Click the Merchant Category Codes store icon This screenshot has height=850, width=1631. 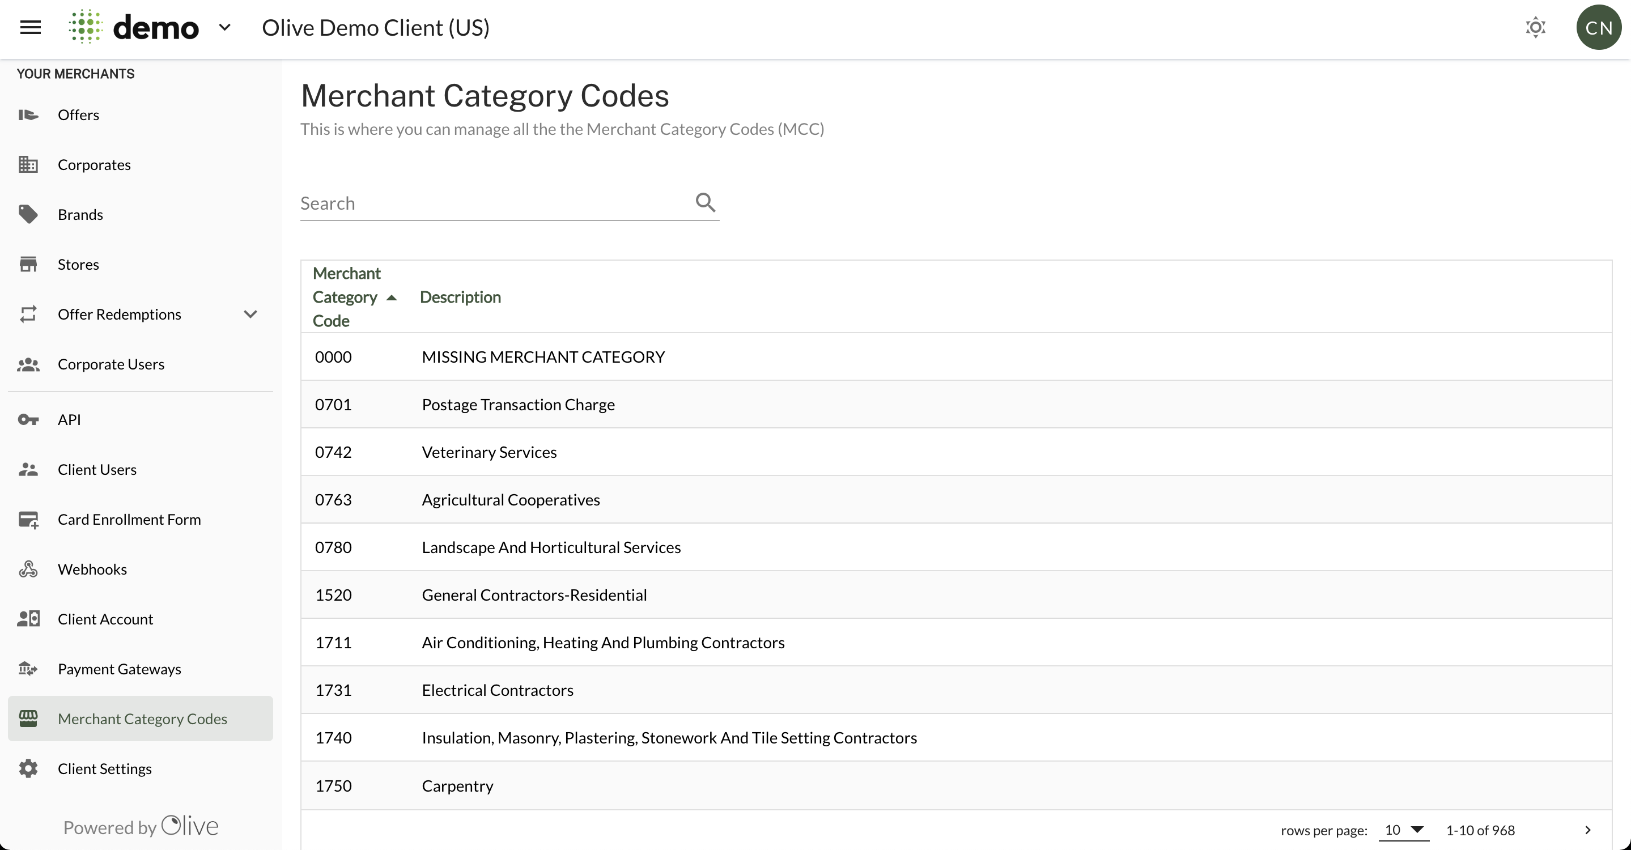point(28,719)
